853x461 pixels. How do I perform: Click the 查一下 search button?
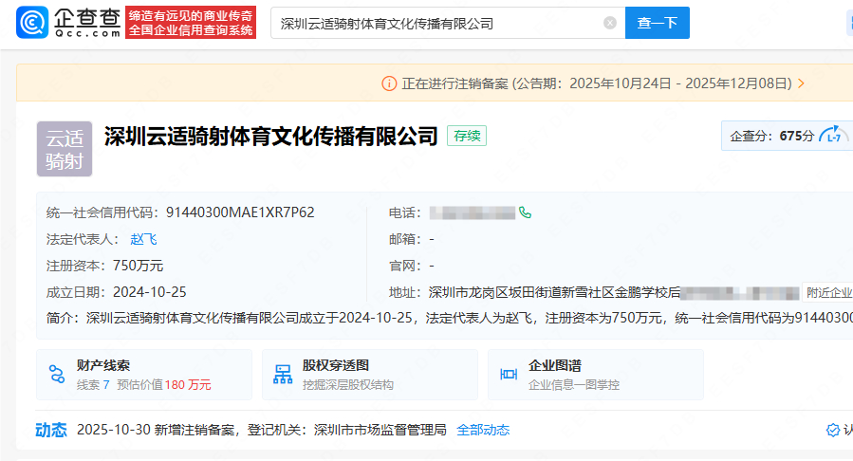pos(658,23)
